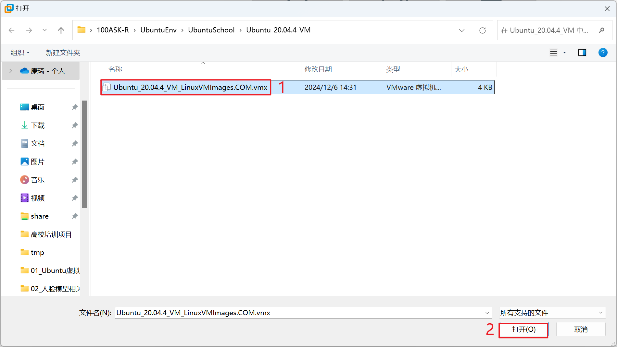Viewport: 617px width, 347px height.
Task: Unpin 图片 using its pin icon
Action: click(75, 162)
